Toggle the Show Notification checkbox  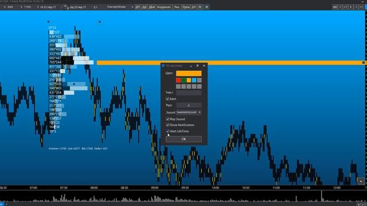[167, 125]
